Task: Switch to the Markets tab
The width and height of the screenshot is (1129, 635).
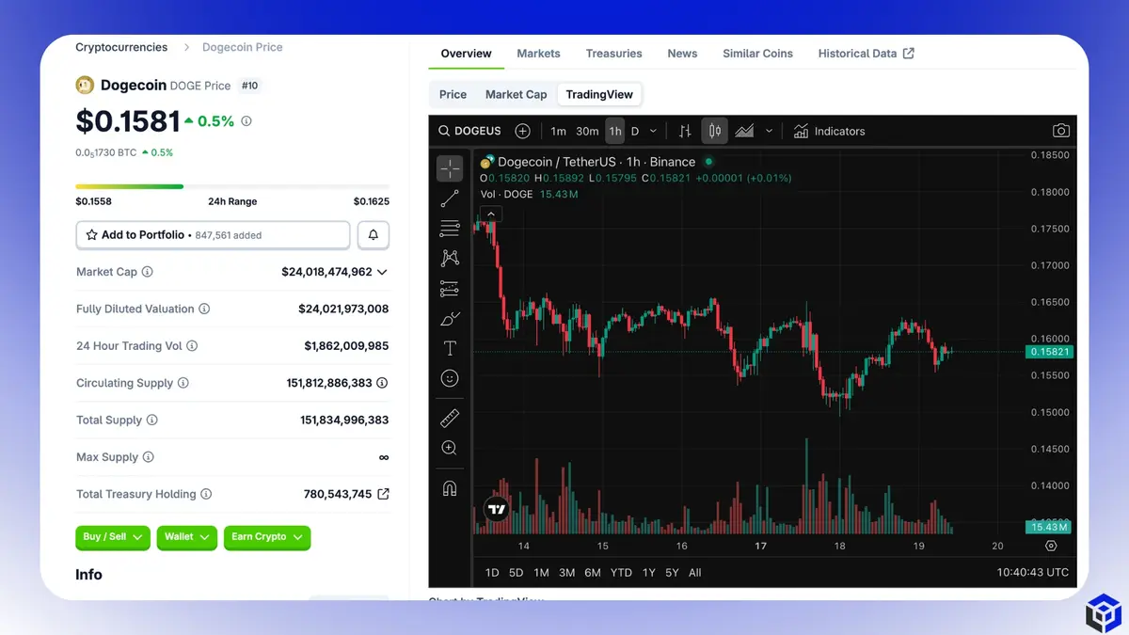Action: click(x=538, y=54)
